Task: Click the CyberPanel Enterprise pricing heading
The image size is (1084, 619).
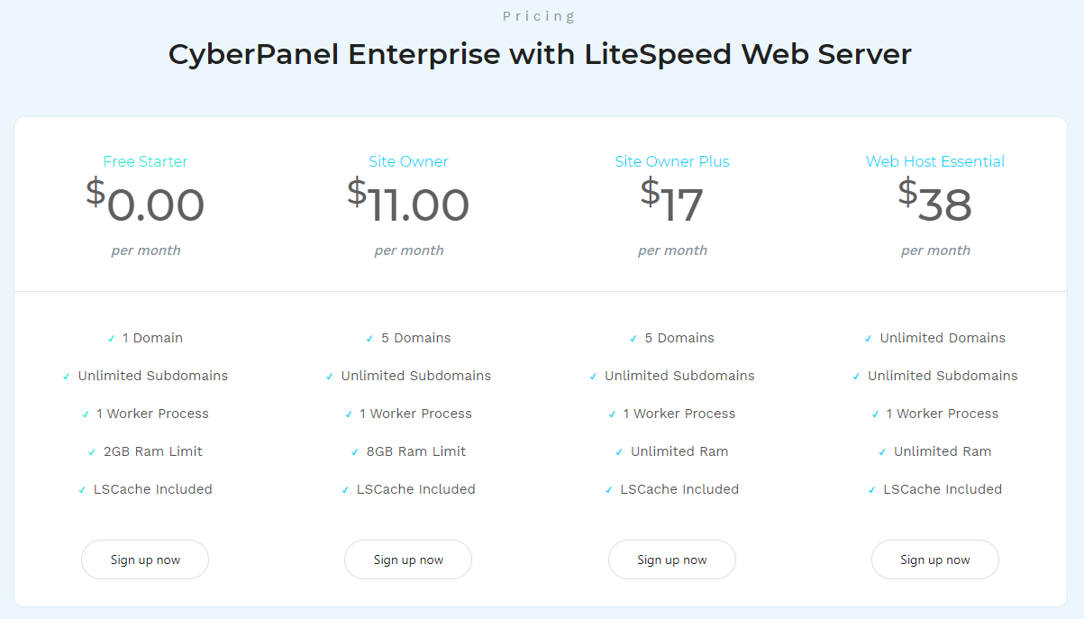Action: pos(540,54)
